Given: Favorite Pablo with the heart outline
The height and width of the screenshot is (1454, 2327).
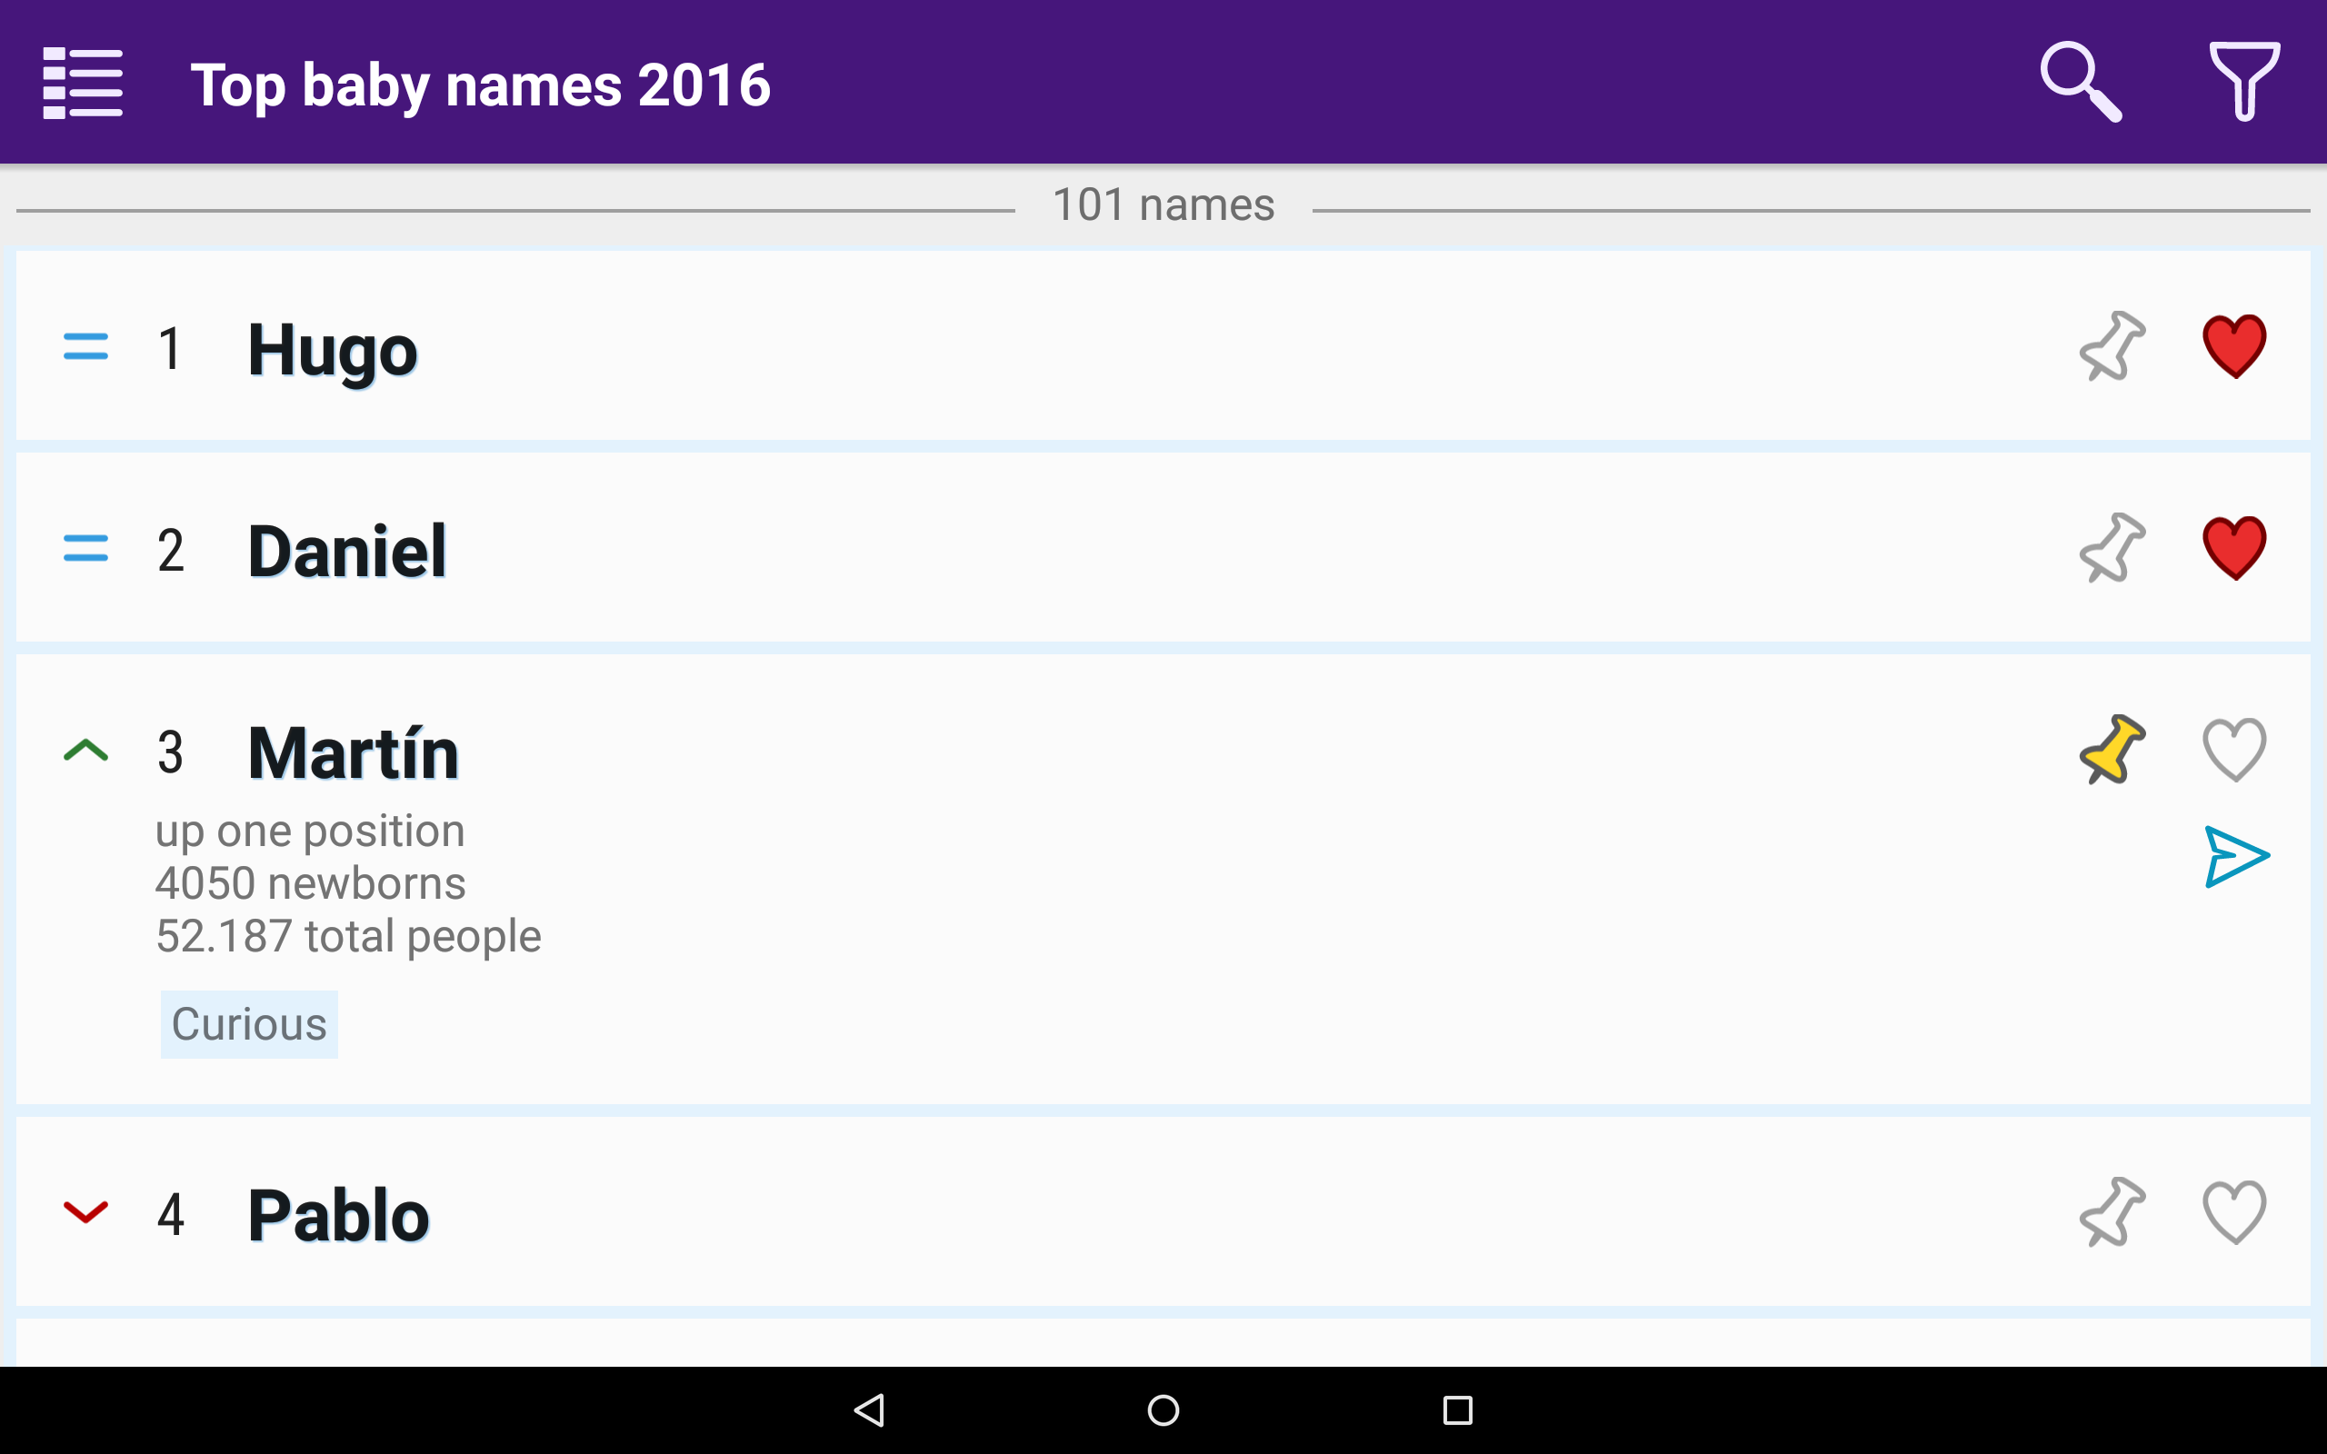Looking at the screenshot, I should [x=2233, y=1212].
